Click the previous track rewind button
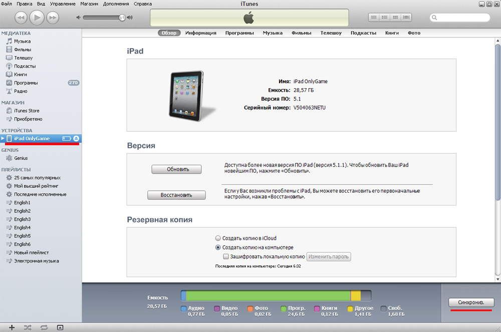 click(x=21, y=18)
